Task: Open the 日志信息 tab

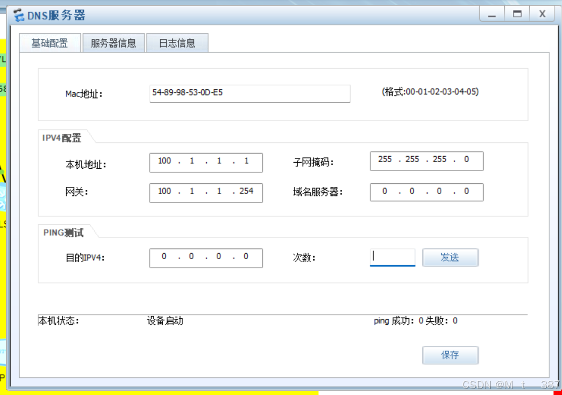Action: coord(177,43)
